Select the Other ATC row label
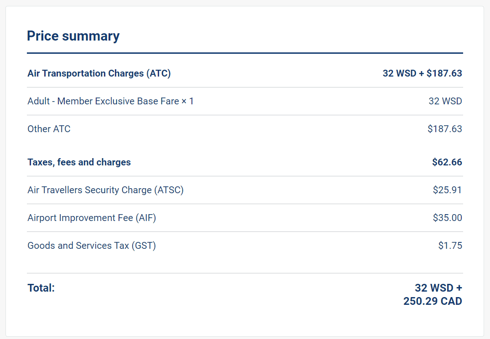This screenshot has width=490, height=339. [x=49, y=129]
